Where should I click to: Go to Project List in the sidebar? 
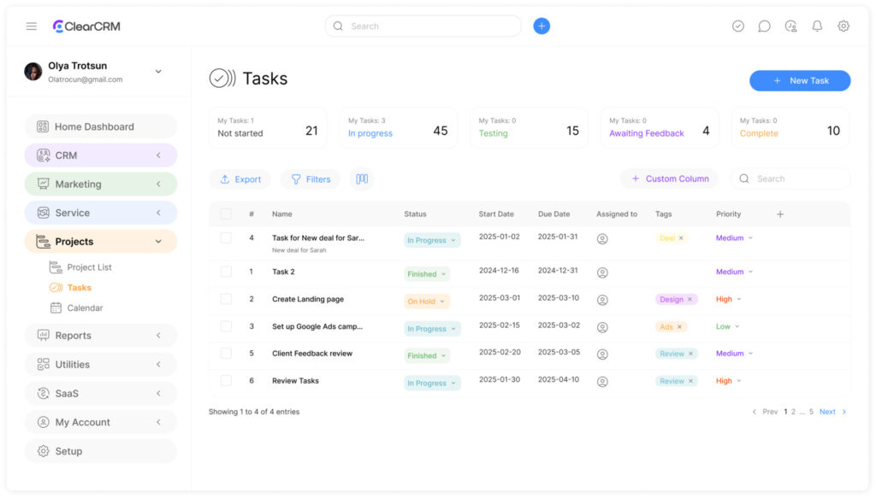pos(89,267)
